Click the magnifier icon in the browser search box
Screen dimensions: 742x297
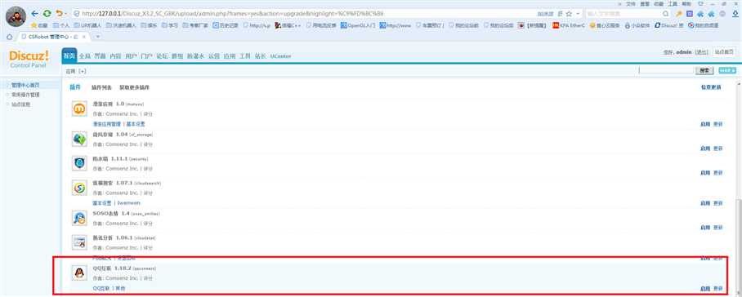click(x=666, y=14)
